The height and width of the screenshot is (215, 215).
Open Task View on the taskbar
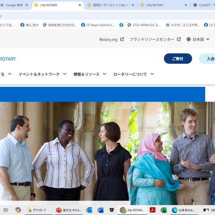pos(6,210)
